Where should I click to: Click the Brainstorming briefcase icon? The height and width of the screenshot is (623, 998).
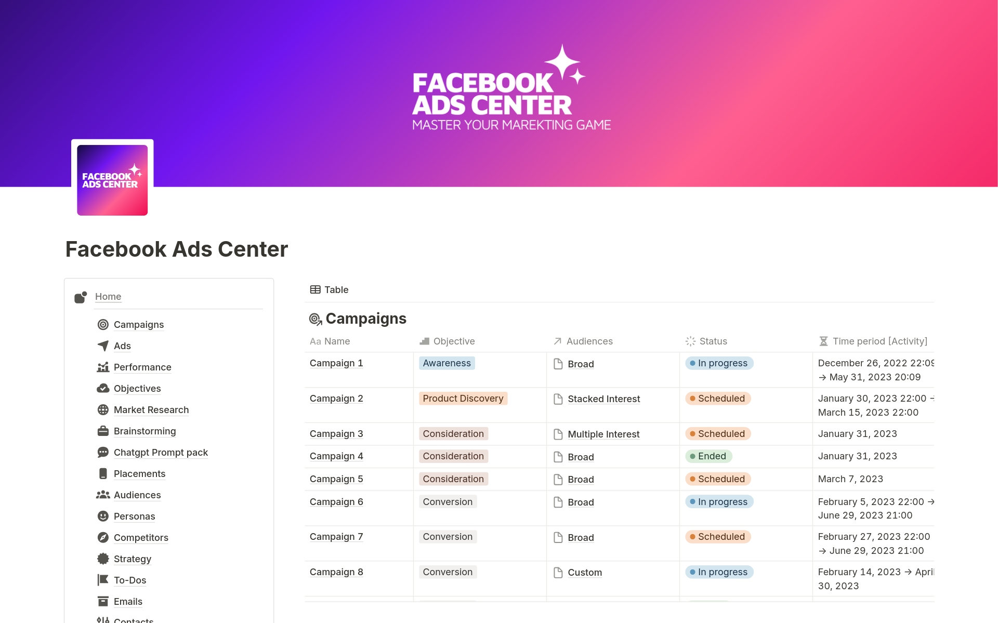(x=103, y=431)
